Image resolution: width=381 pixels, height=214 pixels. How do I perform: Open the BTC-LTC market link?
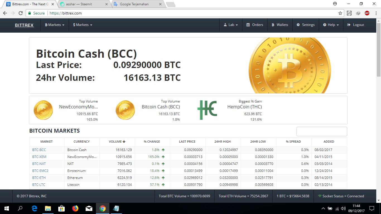(39, 185)
